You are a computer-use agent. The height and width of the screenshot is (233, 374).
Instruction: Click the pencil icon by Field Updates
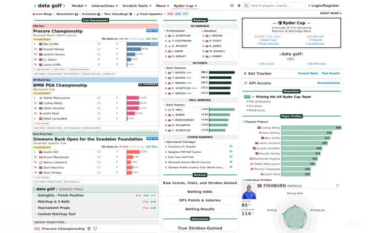138,14
